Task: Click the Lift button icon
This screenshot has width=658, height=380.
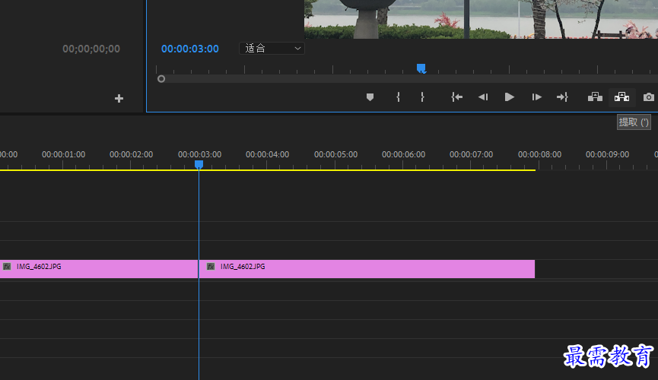Action: click(x=595, y=97)
